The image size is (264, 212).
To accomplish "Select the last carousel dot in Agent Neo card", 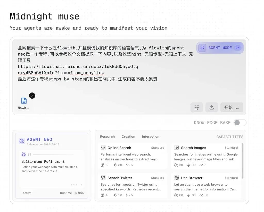I will coord(81,185).
